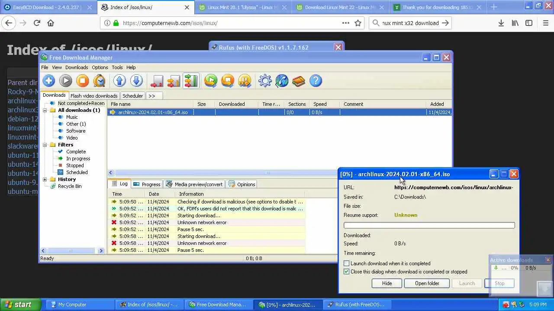Select the Music category in tree
Viewport: 554px width, 311px height.
point(72,117)
